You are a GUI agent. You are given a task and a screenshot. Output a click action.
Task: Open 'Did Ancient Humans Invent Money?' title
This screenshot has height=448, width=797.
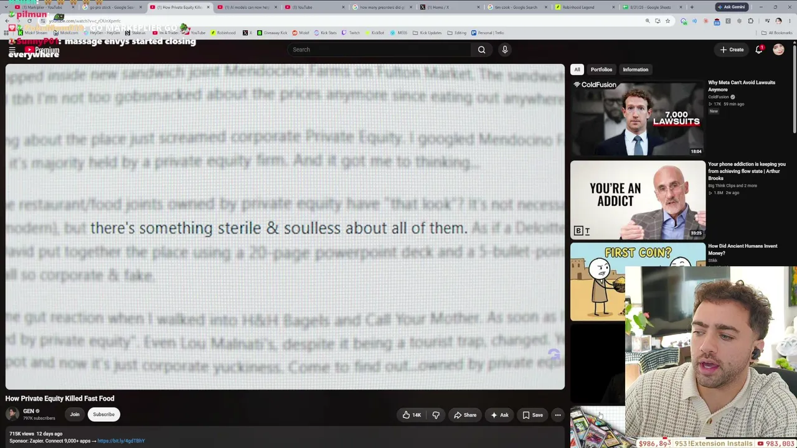(x=742, y=250)
